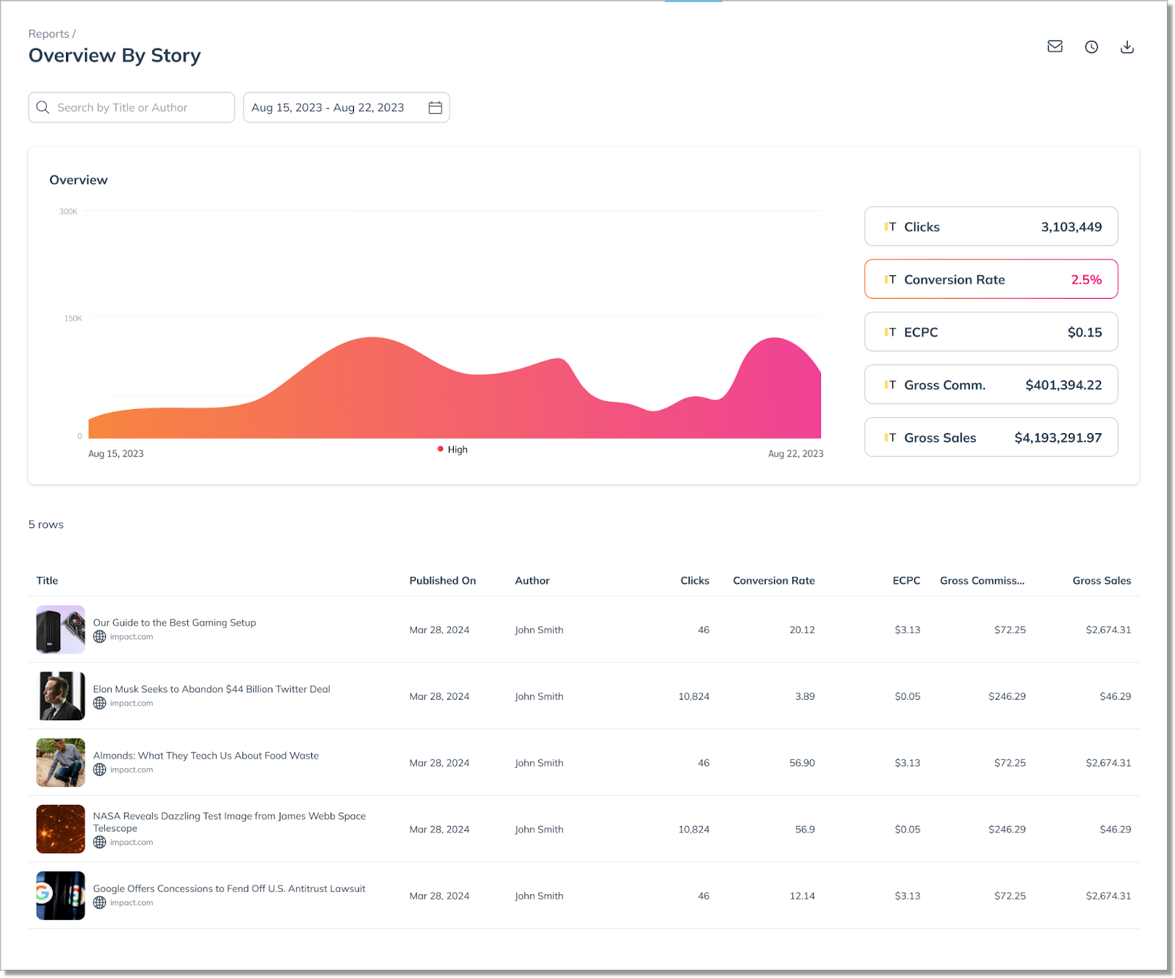Image resolution: width=1175 pixels, height=978 pixels.
Task: Go to Reports breadcrumb link
Action: pos(48,34)
